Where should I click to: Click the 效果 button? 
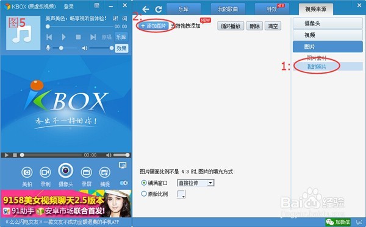[x=121, y=48]
